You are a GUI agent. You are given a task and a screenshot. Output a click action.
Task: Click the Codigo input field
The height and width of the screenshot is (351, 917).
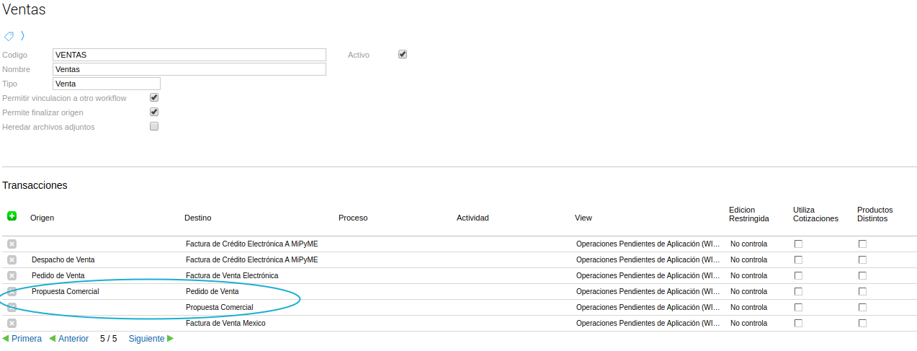[189, 55]
